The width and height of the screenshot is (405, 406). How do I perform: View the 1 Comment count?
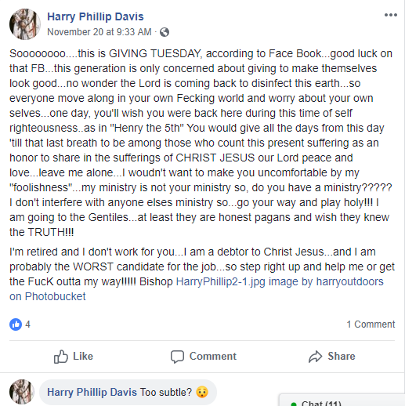pyautogui.click(x=371, y=324)
